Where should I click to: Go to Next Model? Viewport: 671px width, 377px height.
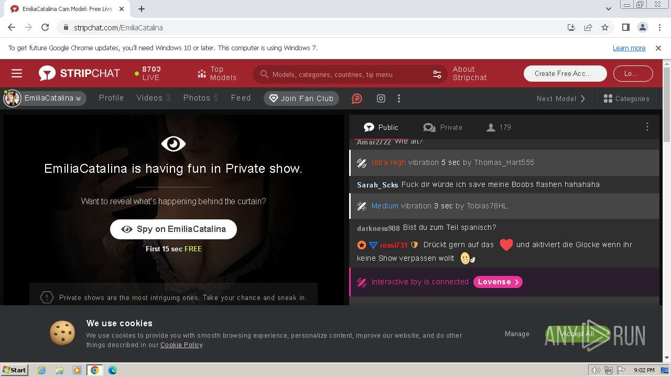point(561,98)
